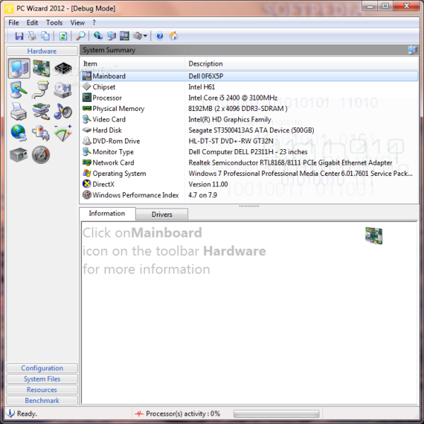The width and height of the screenshot is (424, 424).
Task: Select the DVD-Rom Drive row
Action: (249, 141)
